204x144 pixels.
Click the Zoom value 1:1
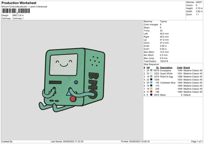[197, 14]
